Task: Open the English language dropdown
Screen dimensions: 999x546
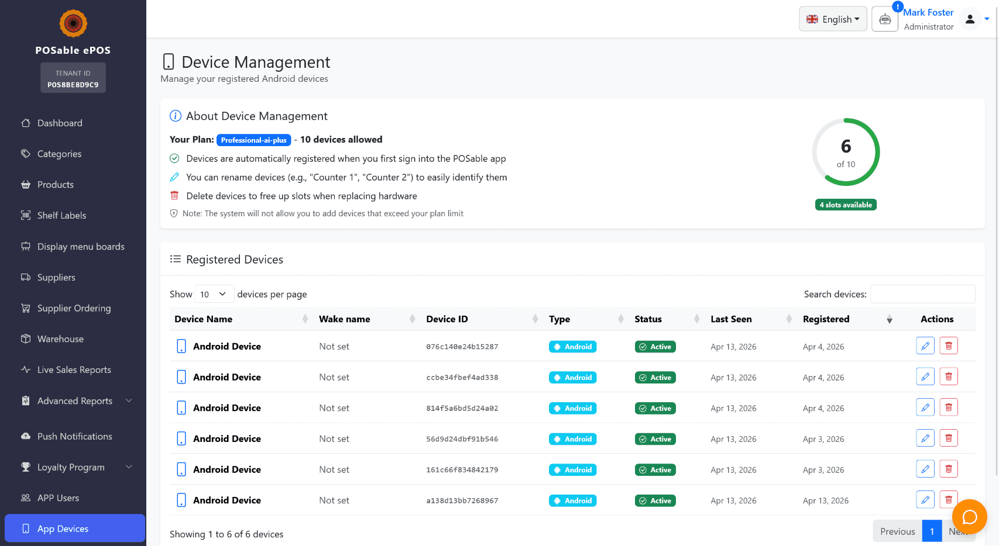Action: pos(832,19)
